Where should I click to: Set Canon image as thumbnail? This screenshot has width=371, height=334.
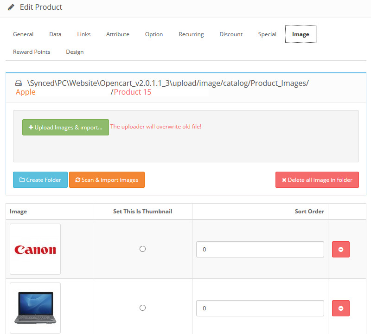[142, 249]
